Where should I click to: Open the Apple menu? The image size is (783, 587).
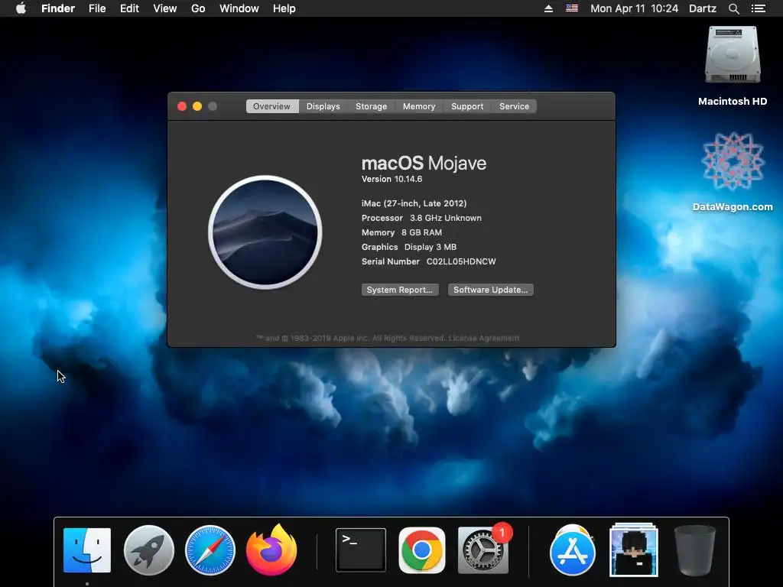[21, 8]
